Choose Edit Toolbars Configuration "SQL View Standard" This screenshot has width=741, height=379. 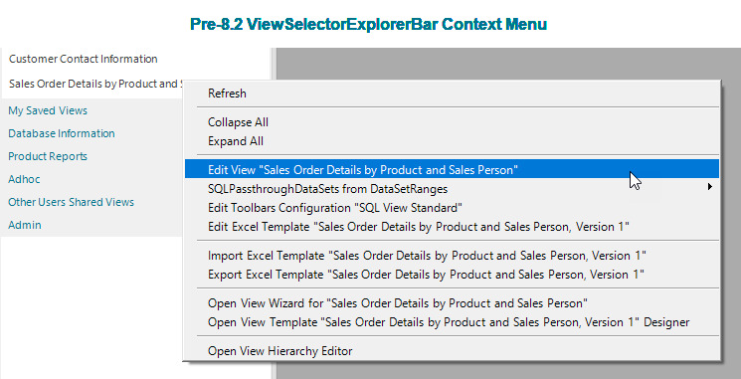tap(452, 208)
